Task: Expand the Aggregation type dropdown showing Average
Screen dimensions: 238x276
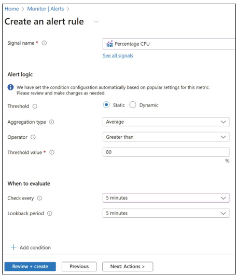Action: point(166,122)
